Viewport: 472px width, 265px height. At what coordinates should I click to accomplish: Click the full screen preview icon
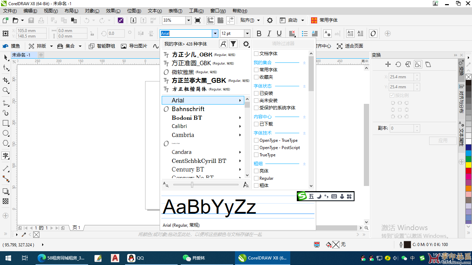tap(198, 20)
